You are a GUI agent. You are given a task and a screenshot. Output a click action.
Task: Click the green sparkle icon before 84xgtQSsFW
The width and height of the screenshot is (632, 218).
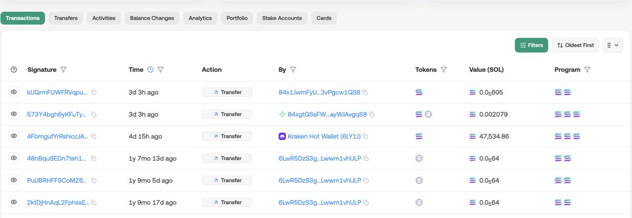point(282,114)
